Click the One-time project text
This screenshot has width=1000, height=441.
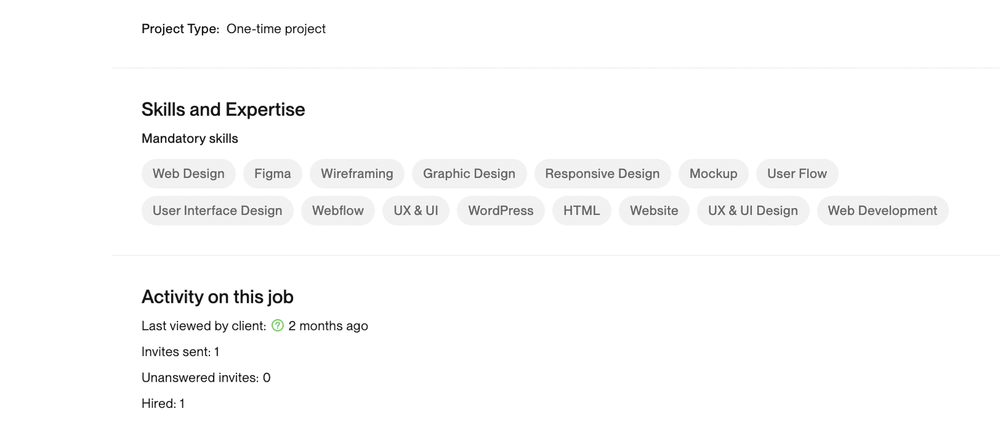(x=276, y=29)
